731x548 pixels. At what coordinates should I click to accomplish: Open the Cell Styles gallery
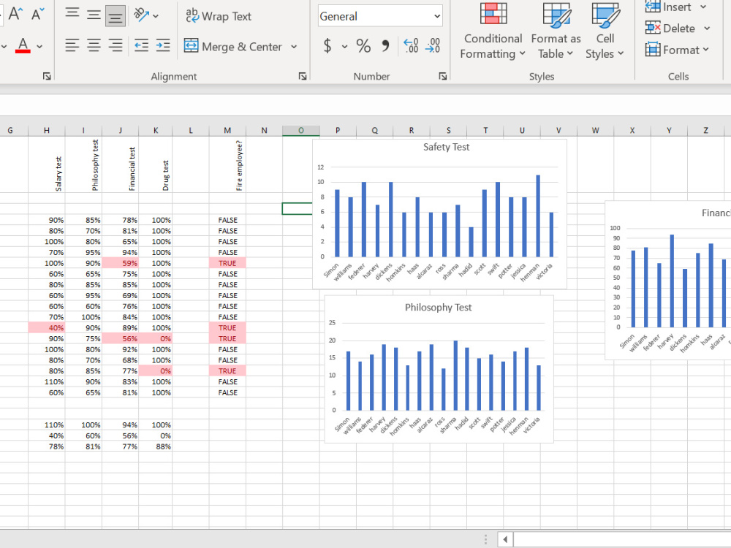click(605, 31)
